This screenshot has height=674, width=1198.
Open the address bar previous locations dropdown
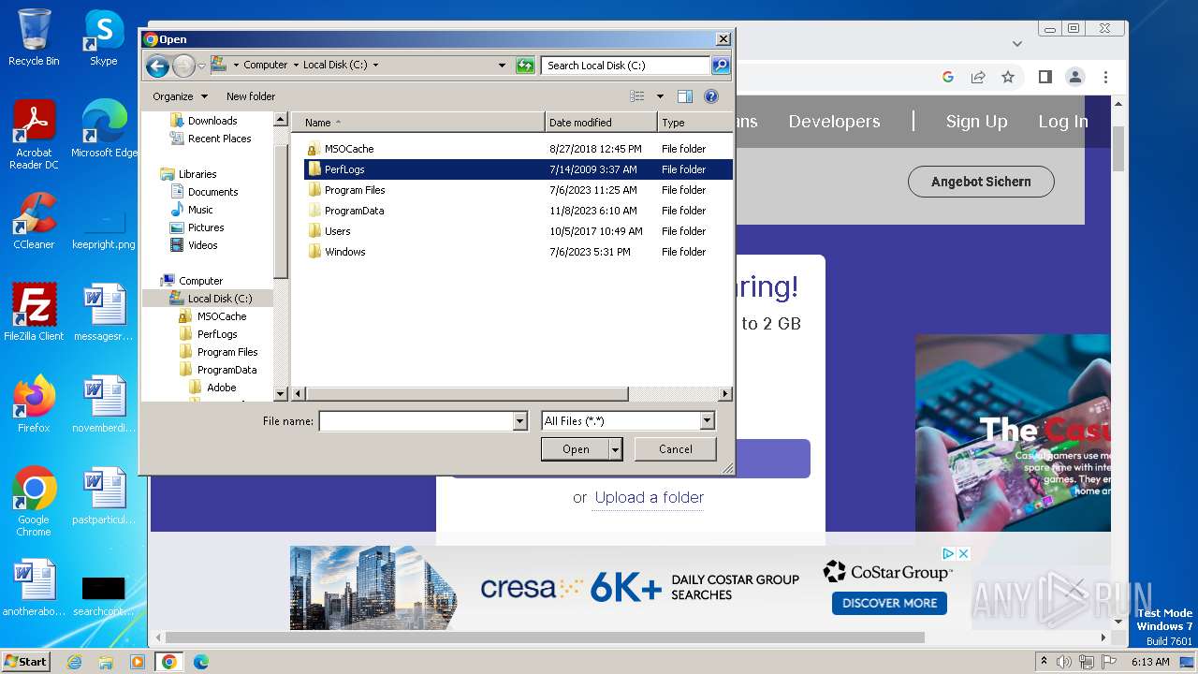503,66
